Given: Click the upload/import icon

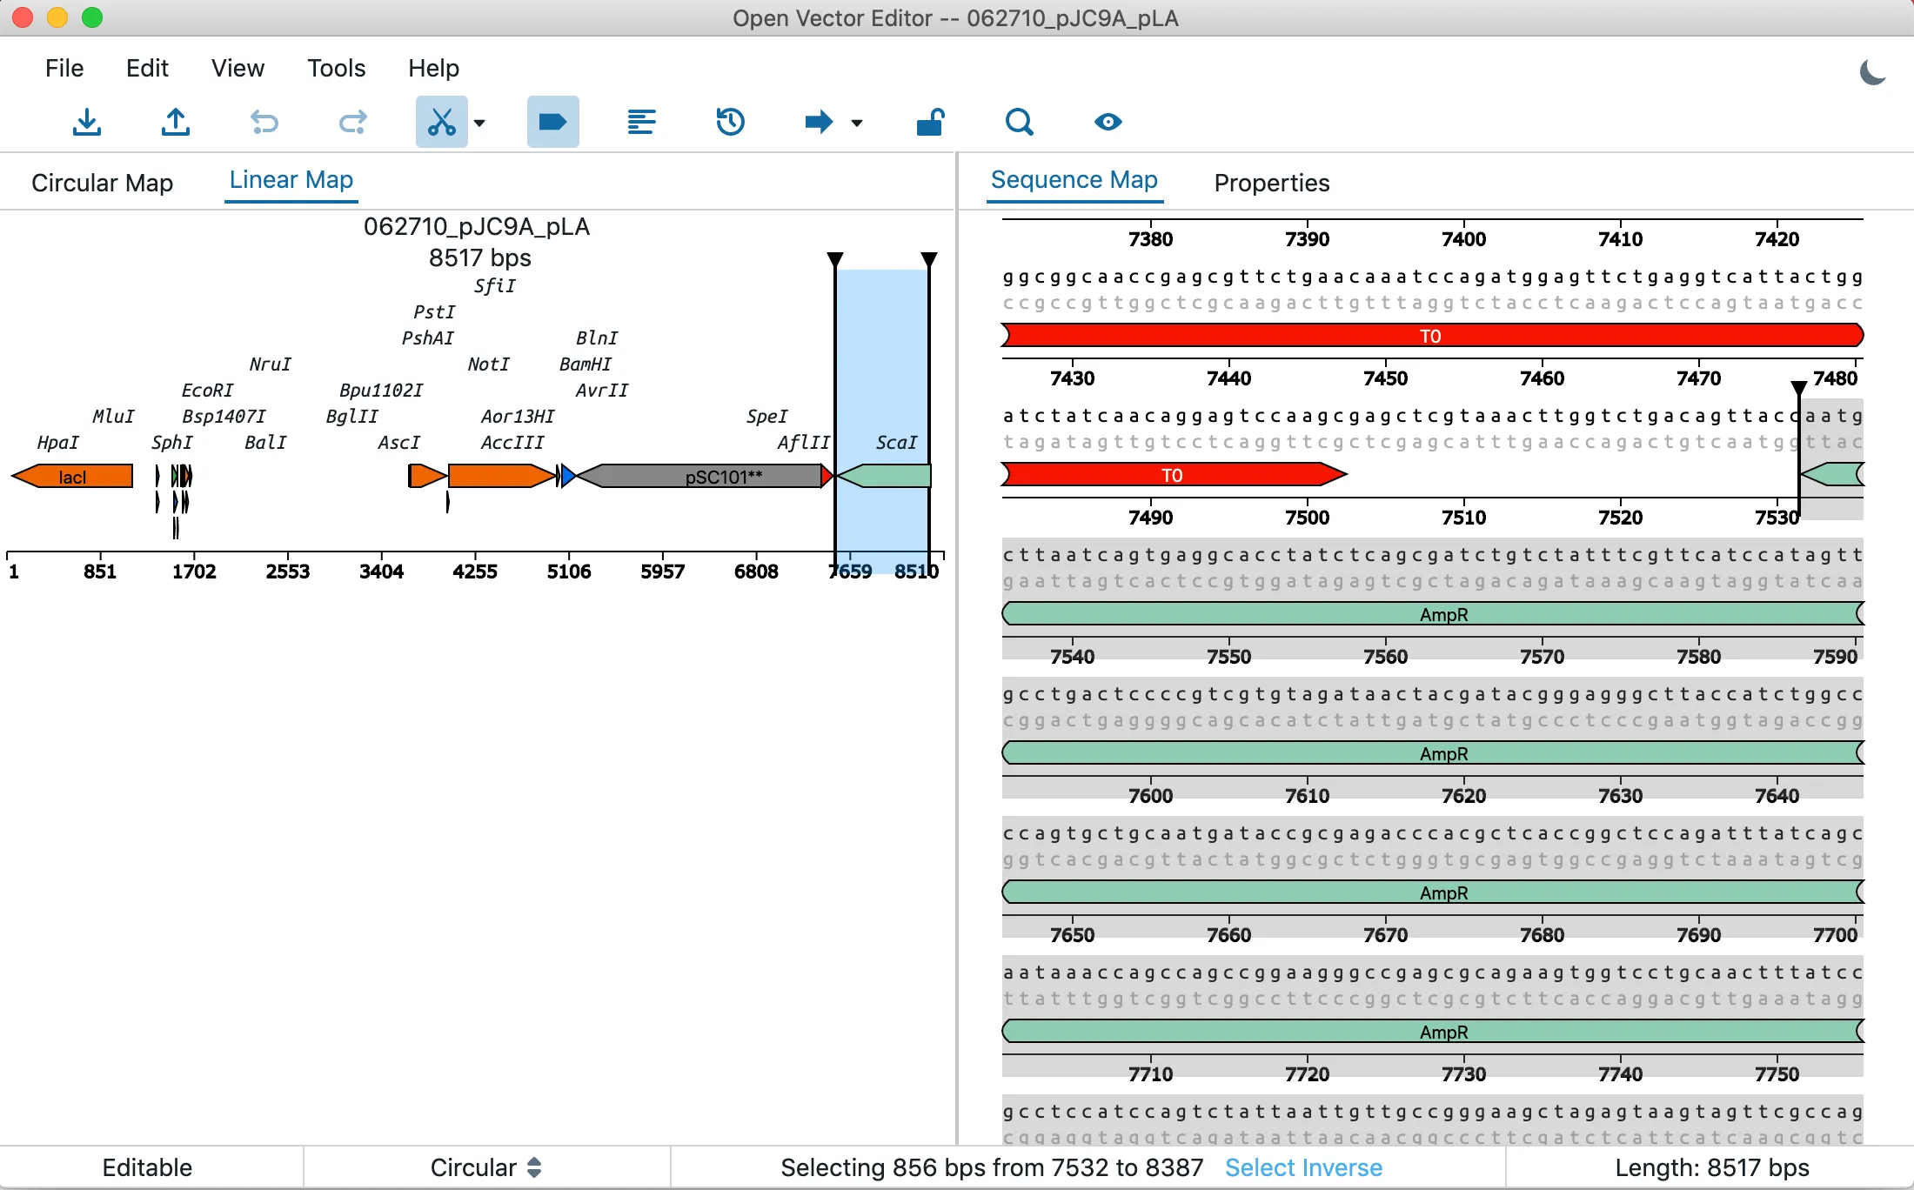Looking at the screenshot, I should pyautogui.click(x=175, y=122).
